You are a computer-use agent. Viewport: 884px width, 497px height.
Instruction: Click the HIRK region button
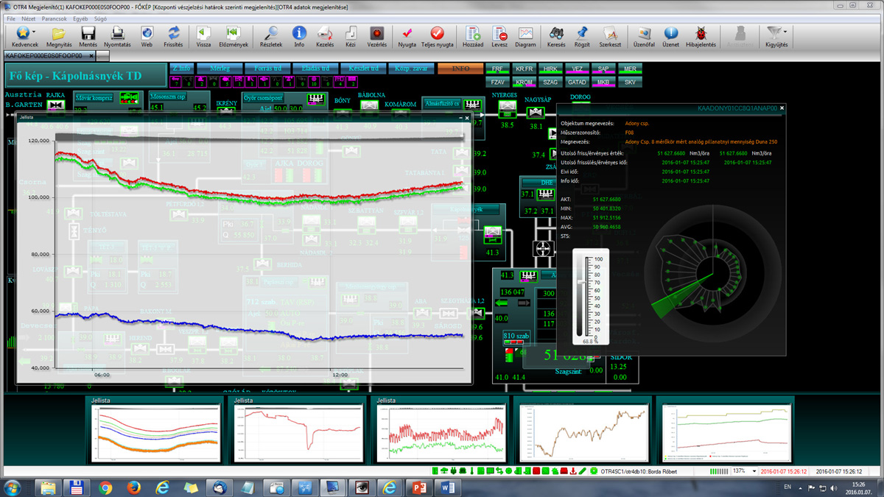550,68
